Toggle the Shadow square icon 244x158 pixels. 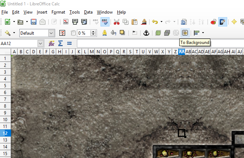coord(122,33)
